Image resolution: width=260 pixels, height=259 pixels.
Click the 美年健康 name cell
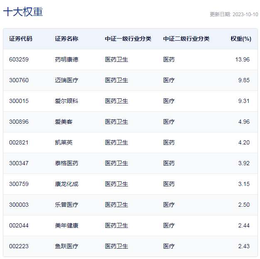pyautogui.click(x=66, y=225)
